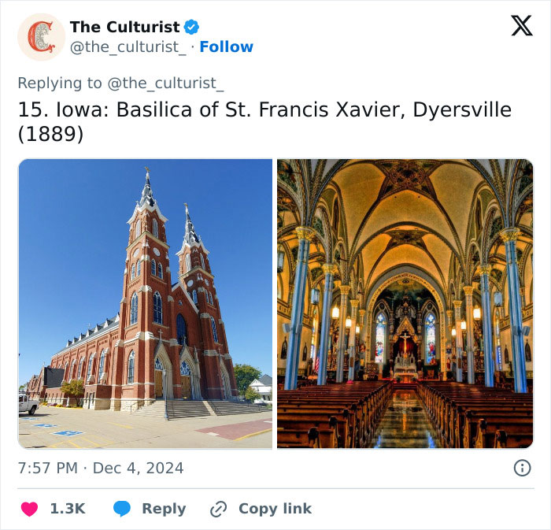Click the Dec 4, 2024 date

(x=139, y=468)
